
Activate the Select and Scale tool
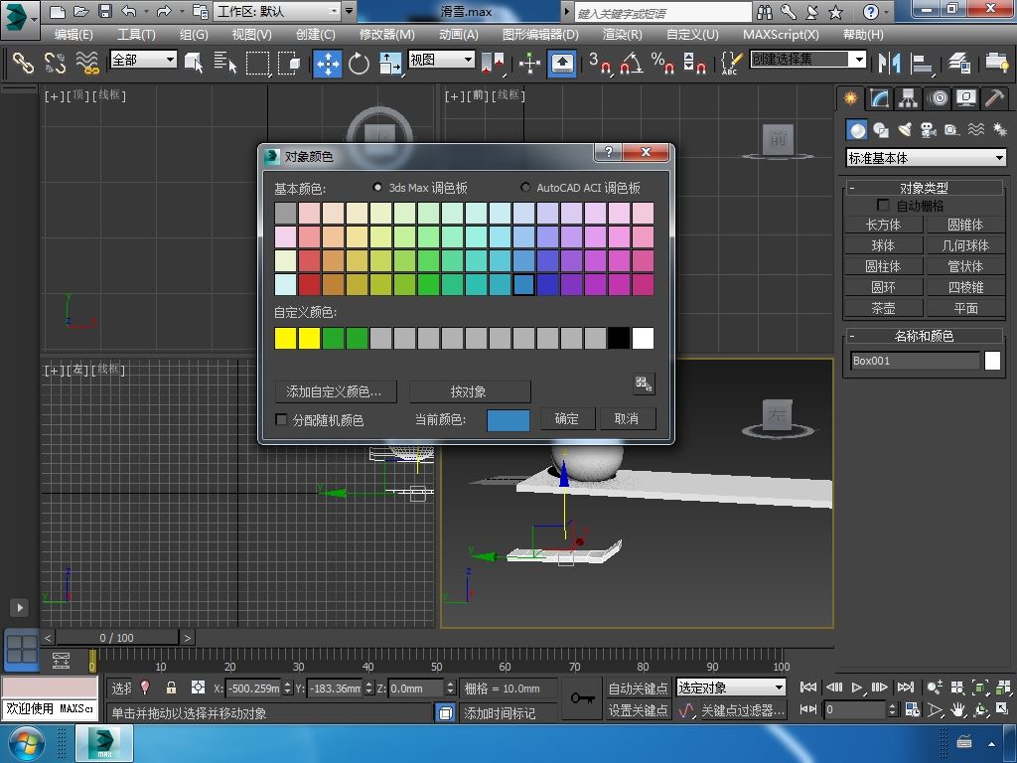coord(390,64)
